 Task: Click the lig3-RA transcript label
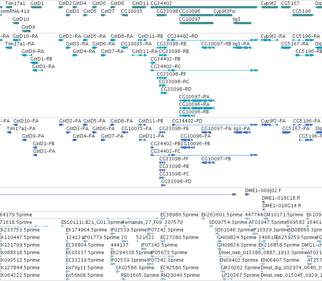[x=241, y=44]
